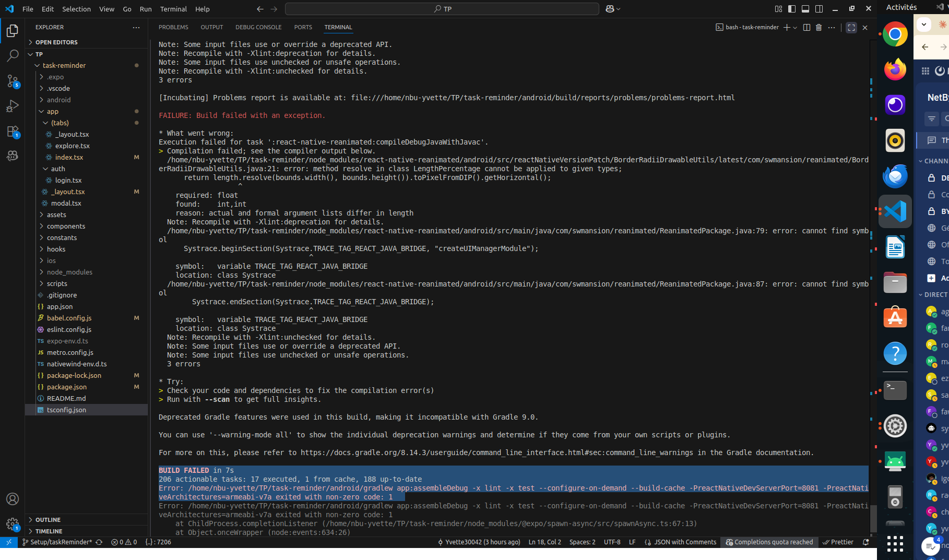Open the Terminal menu
949x560 pixels.
173,9
